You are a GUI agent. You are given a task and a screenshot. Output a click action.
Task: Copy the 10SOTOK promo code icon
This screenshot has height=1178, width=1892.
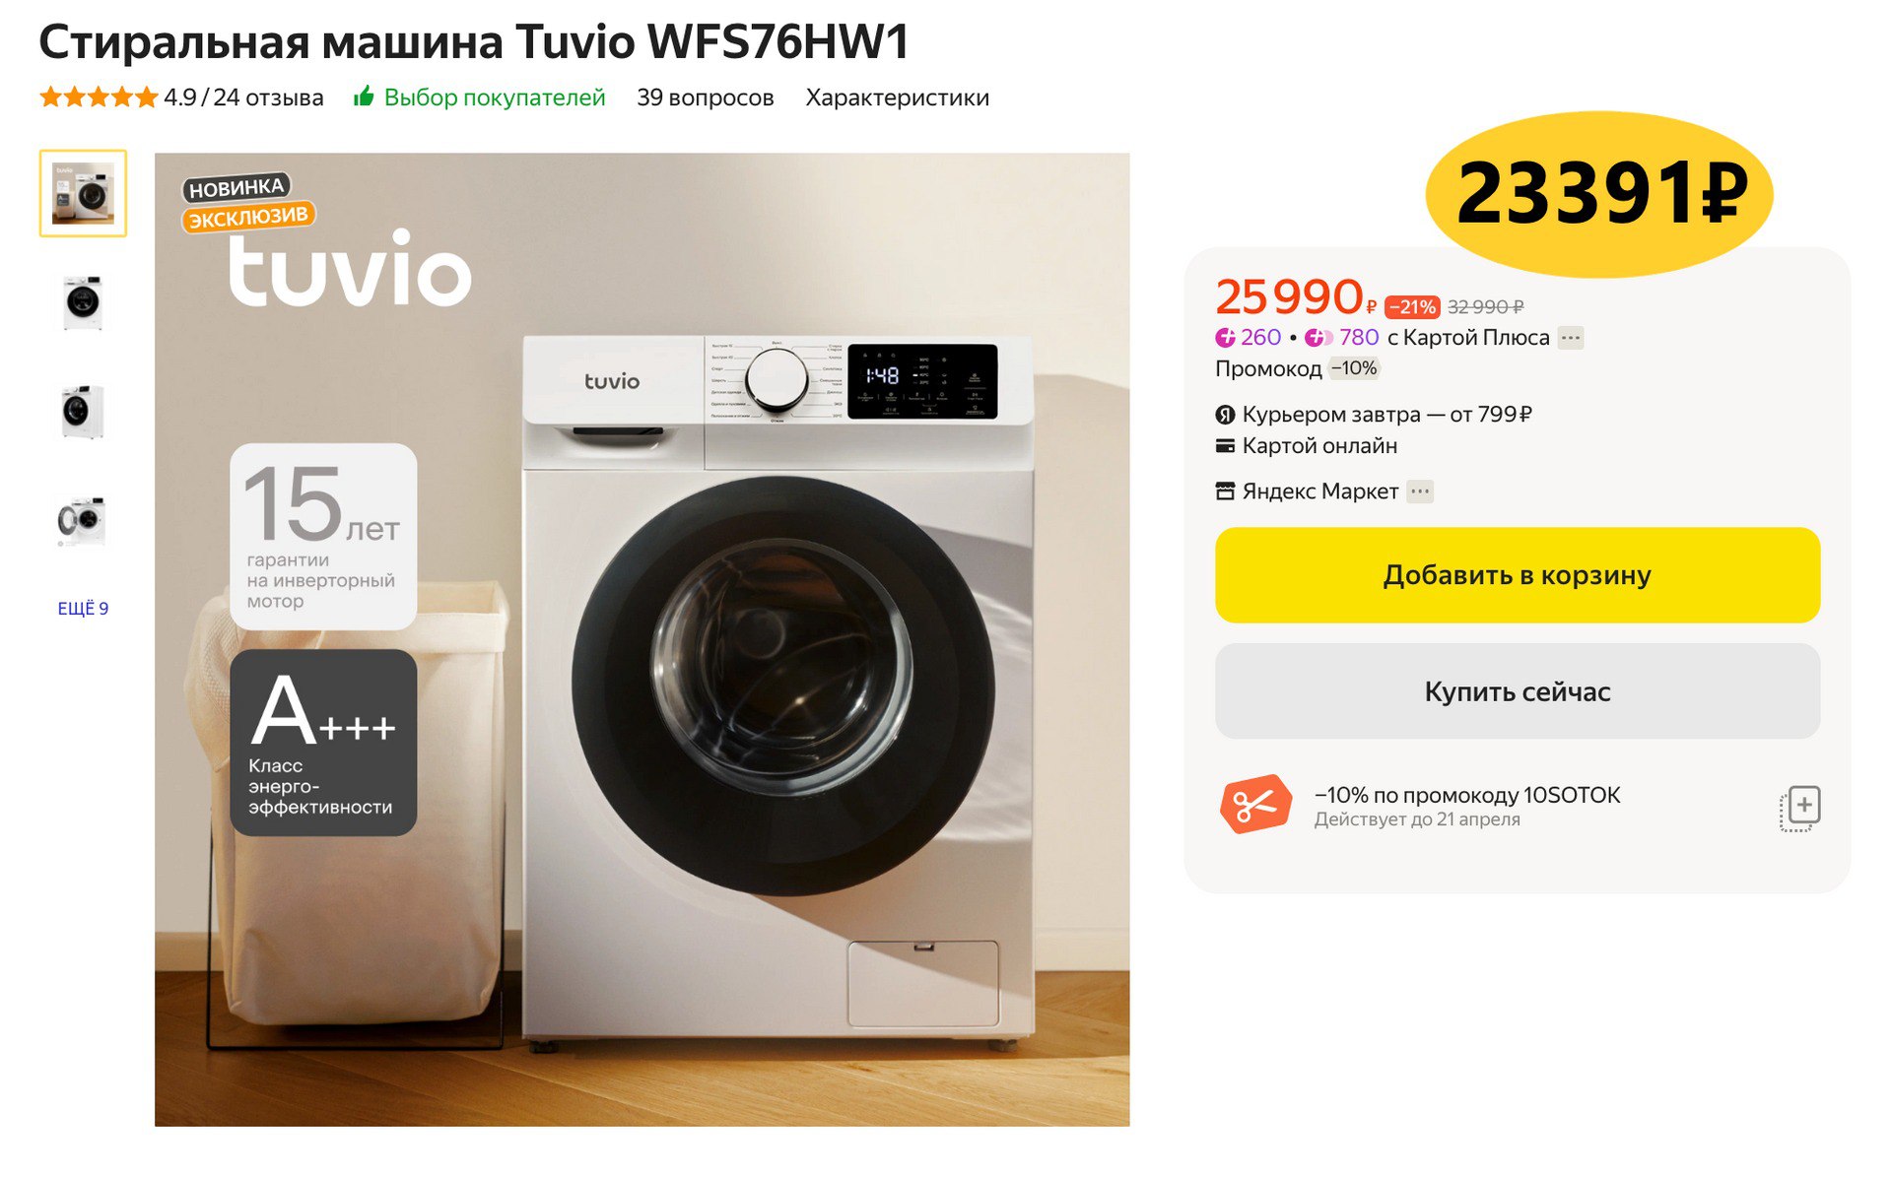pos(1799,808)
